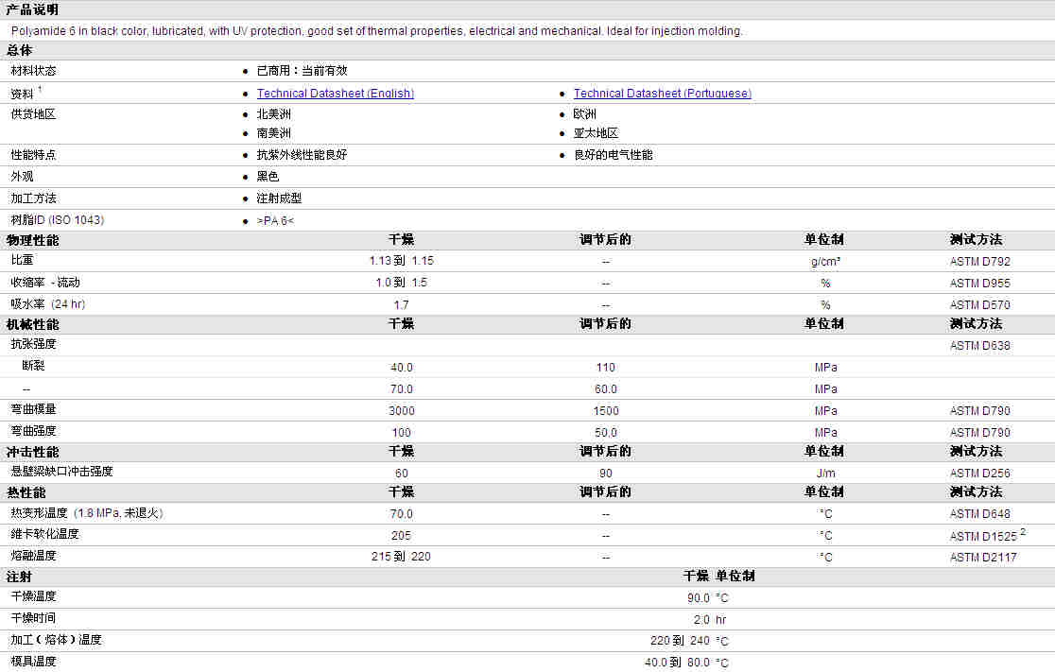Click the >PA 6< resin ID value
Image resolution: width=1055 pixels, height=672 pixels.
[275, 220]
